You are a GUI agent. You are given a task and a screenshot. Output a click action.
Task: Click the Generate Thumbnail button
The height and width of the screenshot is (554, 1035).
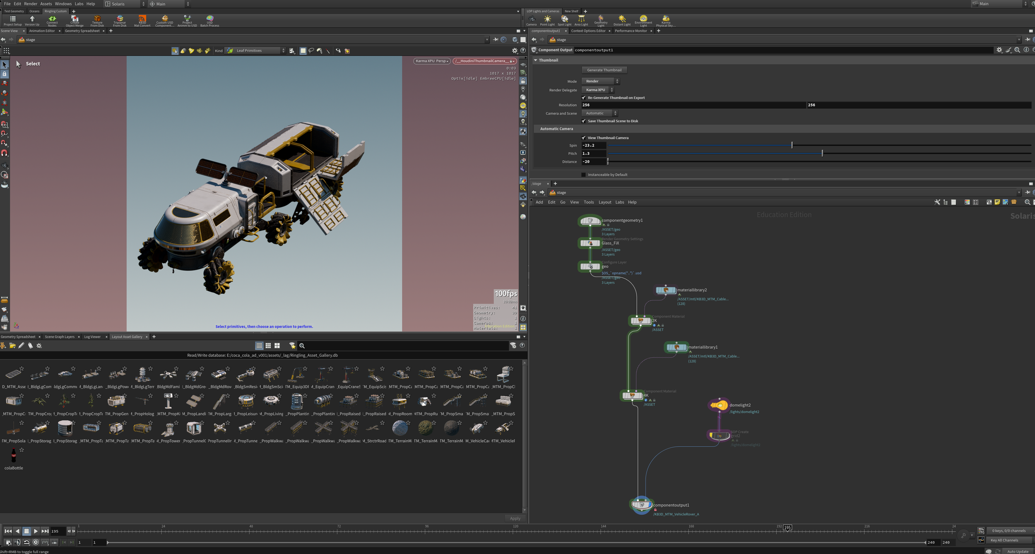(x=604, y=70)
